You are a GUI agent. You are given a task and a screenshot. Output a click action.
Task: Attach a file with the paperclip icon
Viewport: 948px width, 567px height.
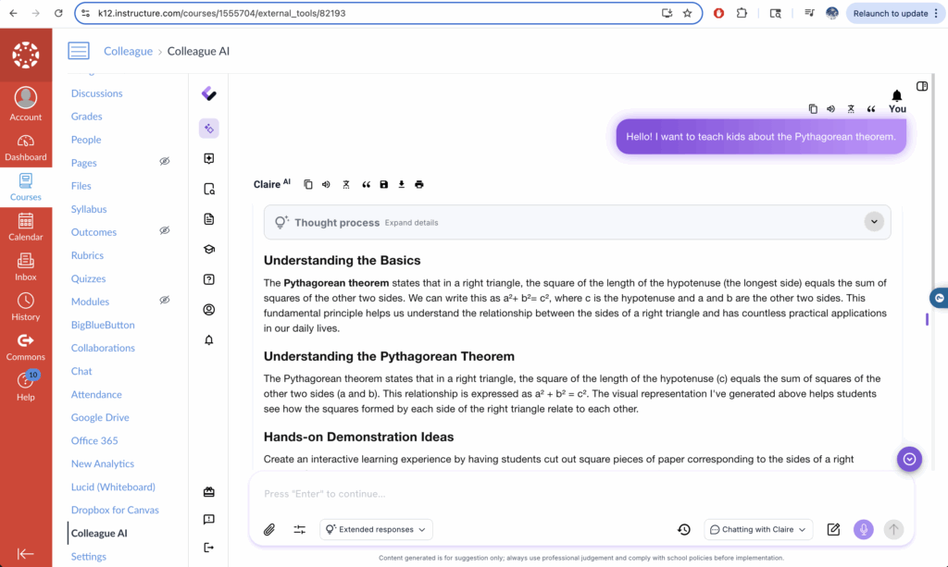point(269,529)
